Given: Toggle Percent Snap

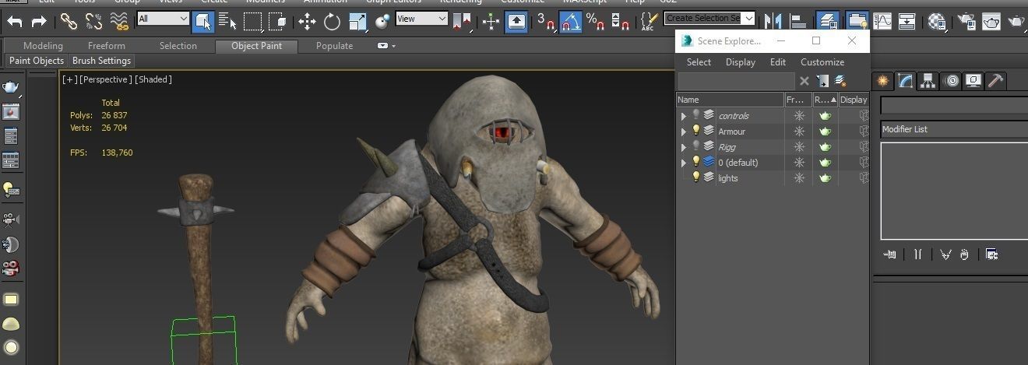Looking at the screenshot, I should click(596, 21).
